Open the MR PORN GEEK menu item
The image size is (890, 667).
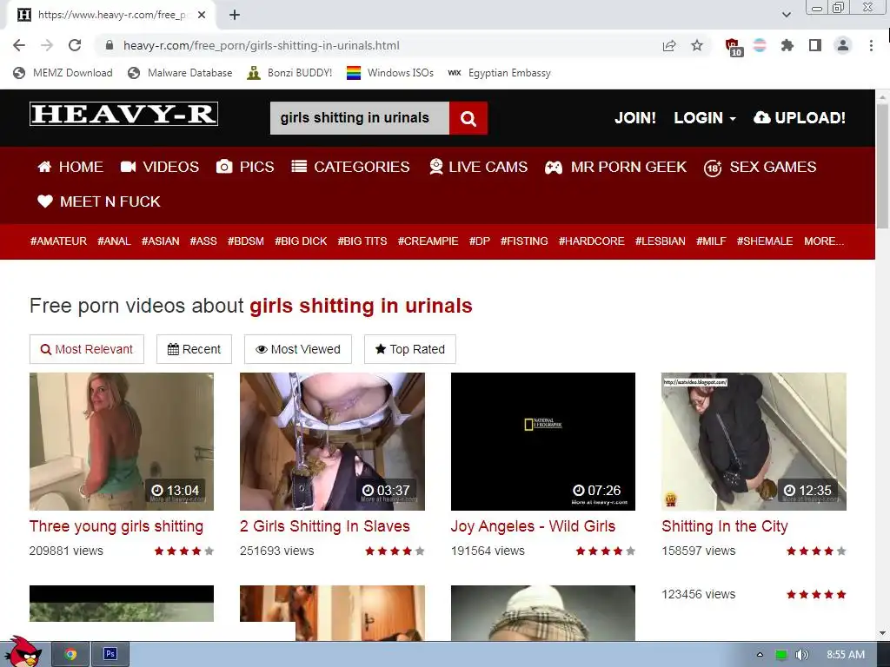tap(615, 167)
